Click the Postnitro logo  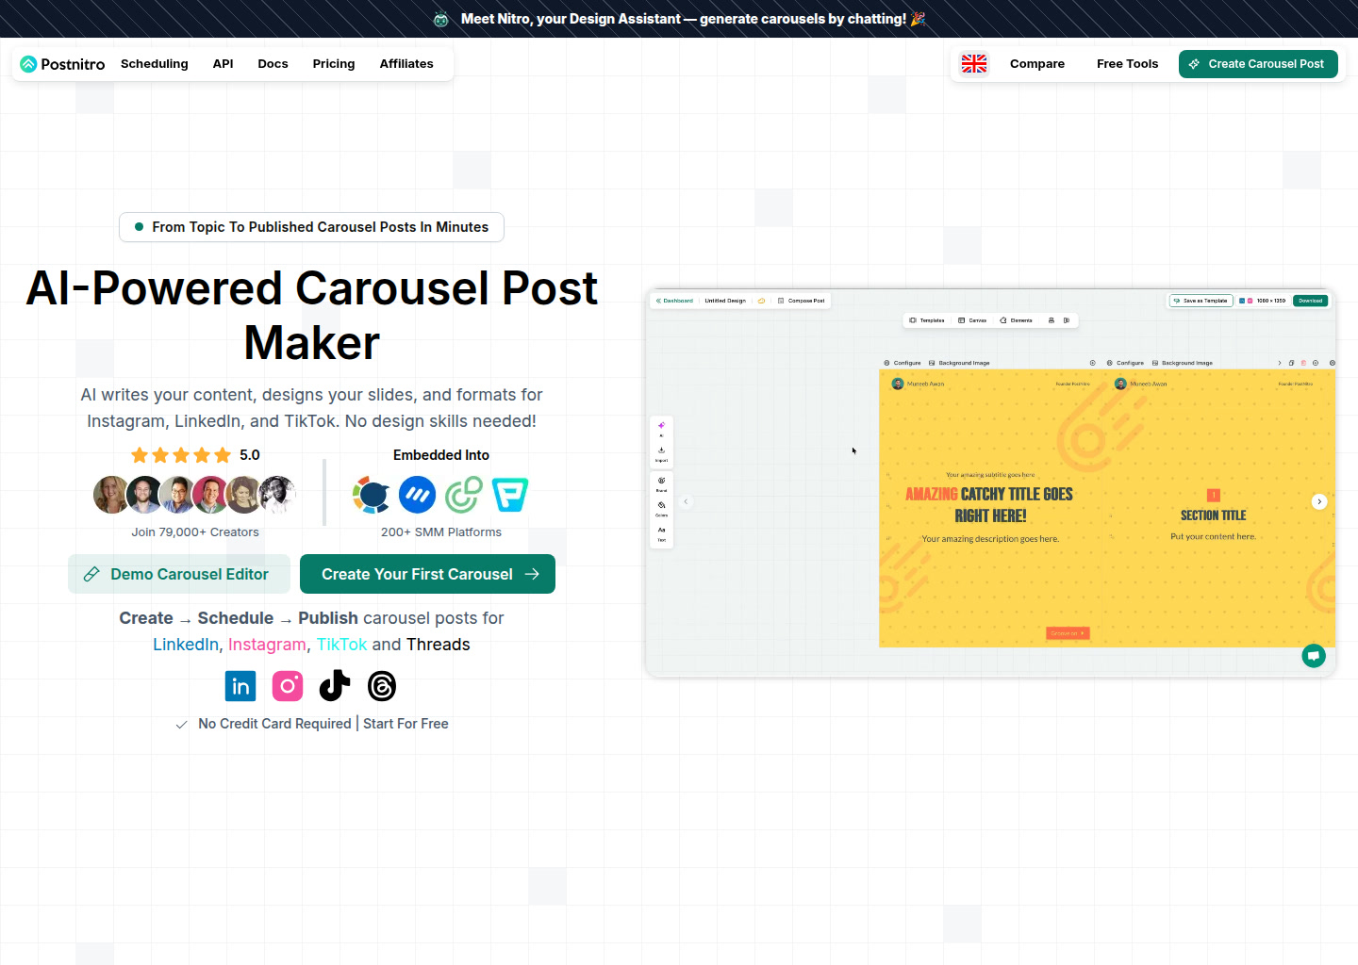tap(62, 64)
